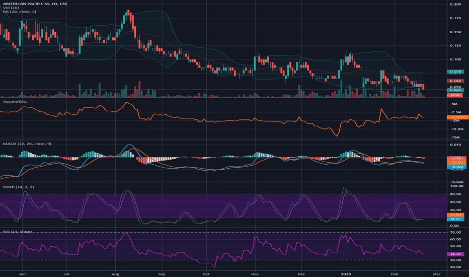Click the 30.00 RSI axis label
The image size is (469, 277).
click(x=456, y=260)
